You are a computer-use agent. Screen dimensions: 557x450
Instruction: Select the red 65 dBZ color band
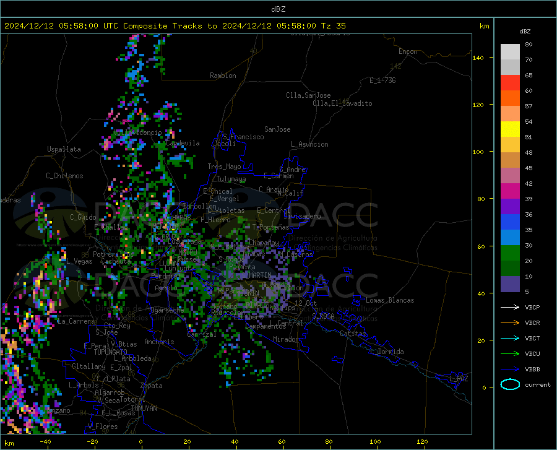[510, 82]
